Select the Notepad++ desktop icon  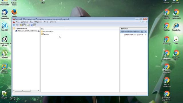pyautogui.click(x=5, y=95)
